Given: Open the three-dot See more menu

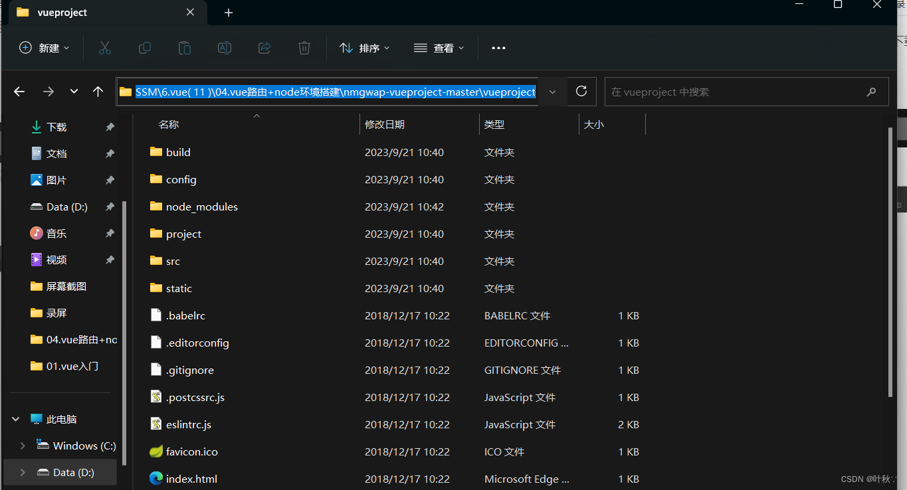Looking at the screenshot, I should point(498,48).
